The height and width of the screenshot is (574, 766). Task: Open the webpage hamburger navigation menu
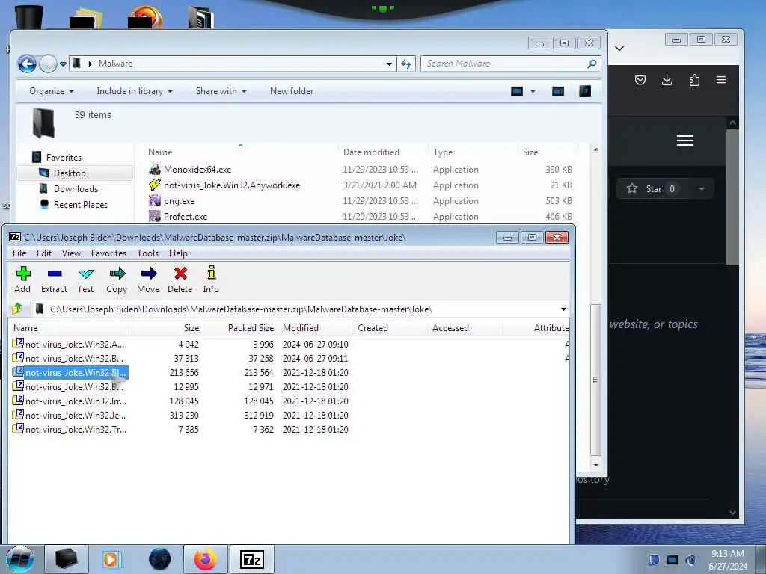pyautogui.click(x=685, y=141)
